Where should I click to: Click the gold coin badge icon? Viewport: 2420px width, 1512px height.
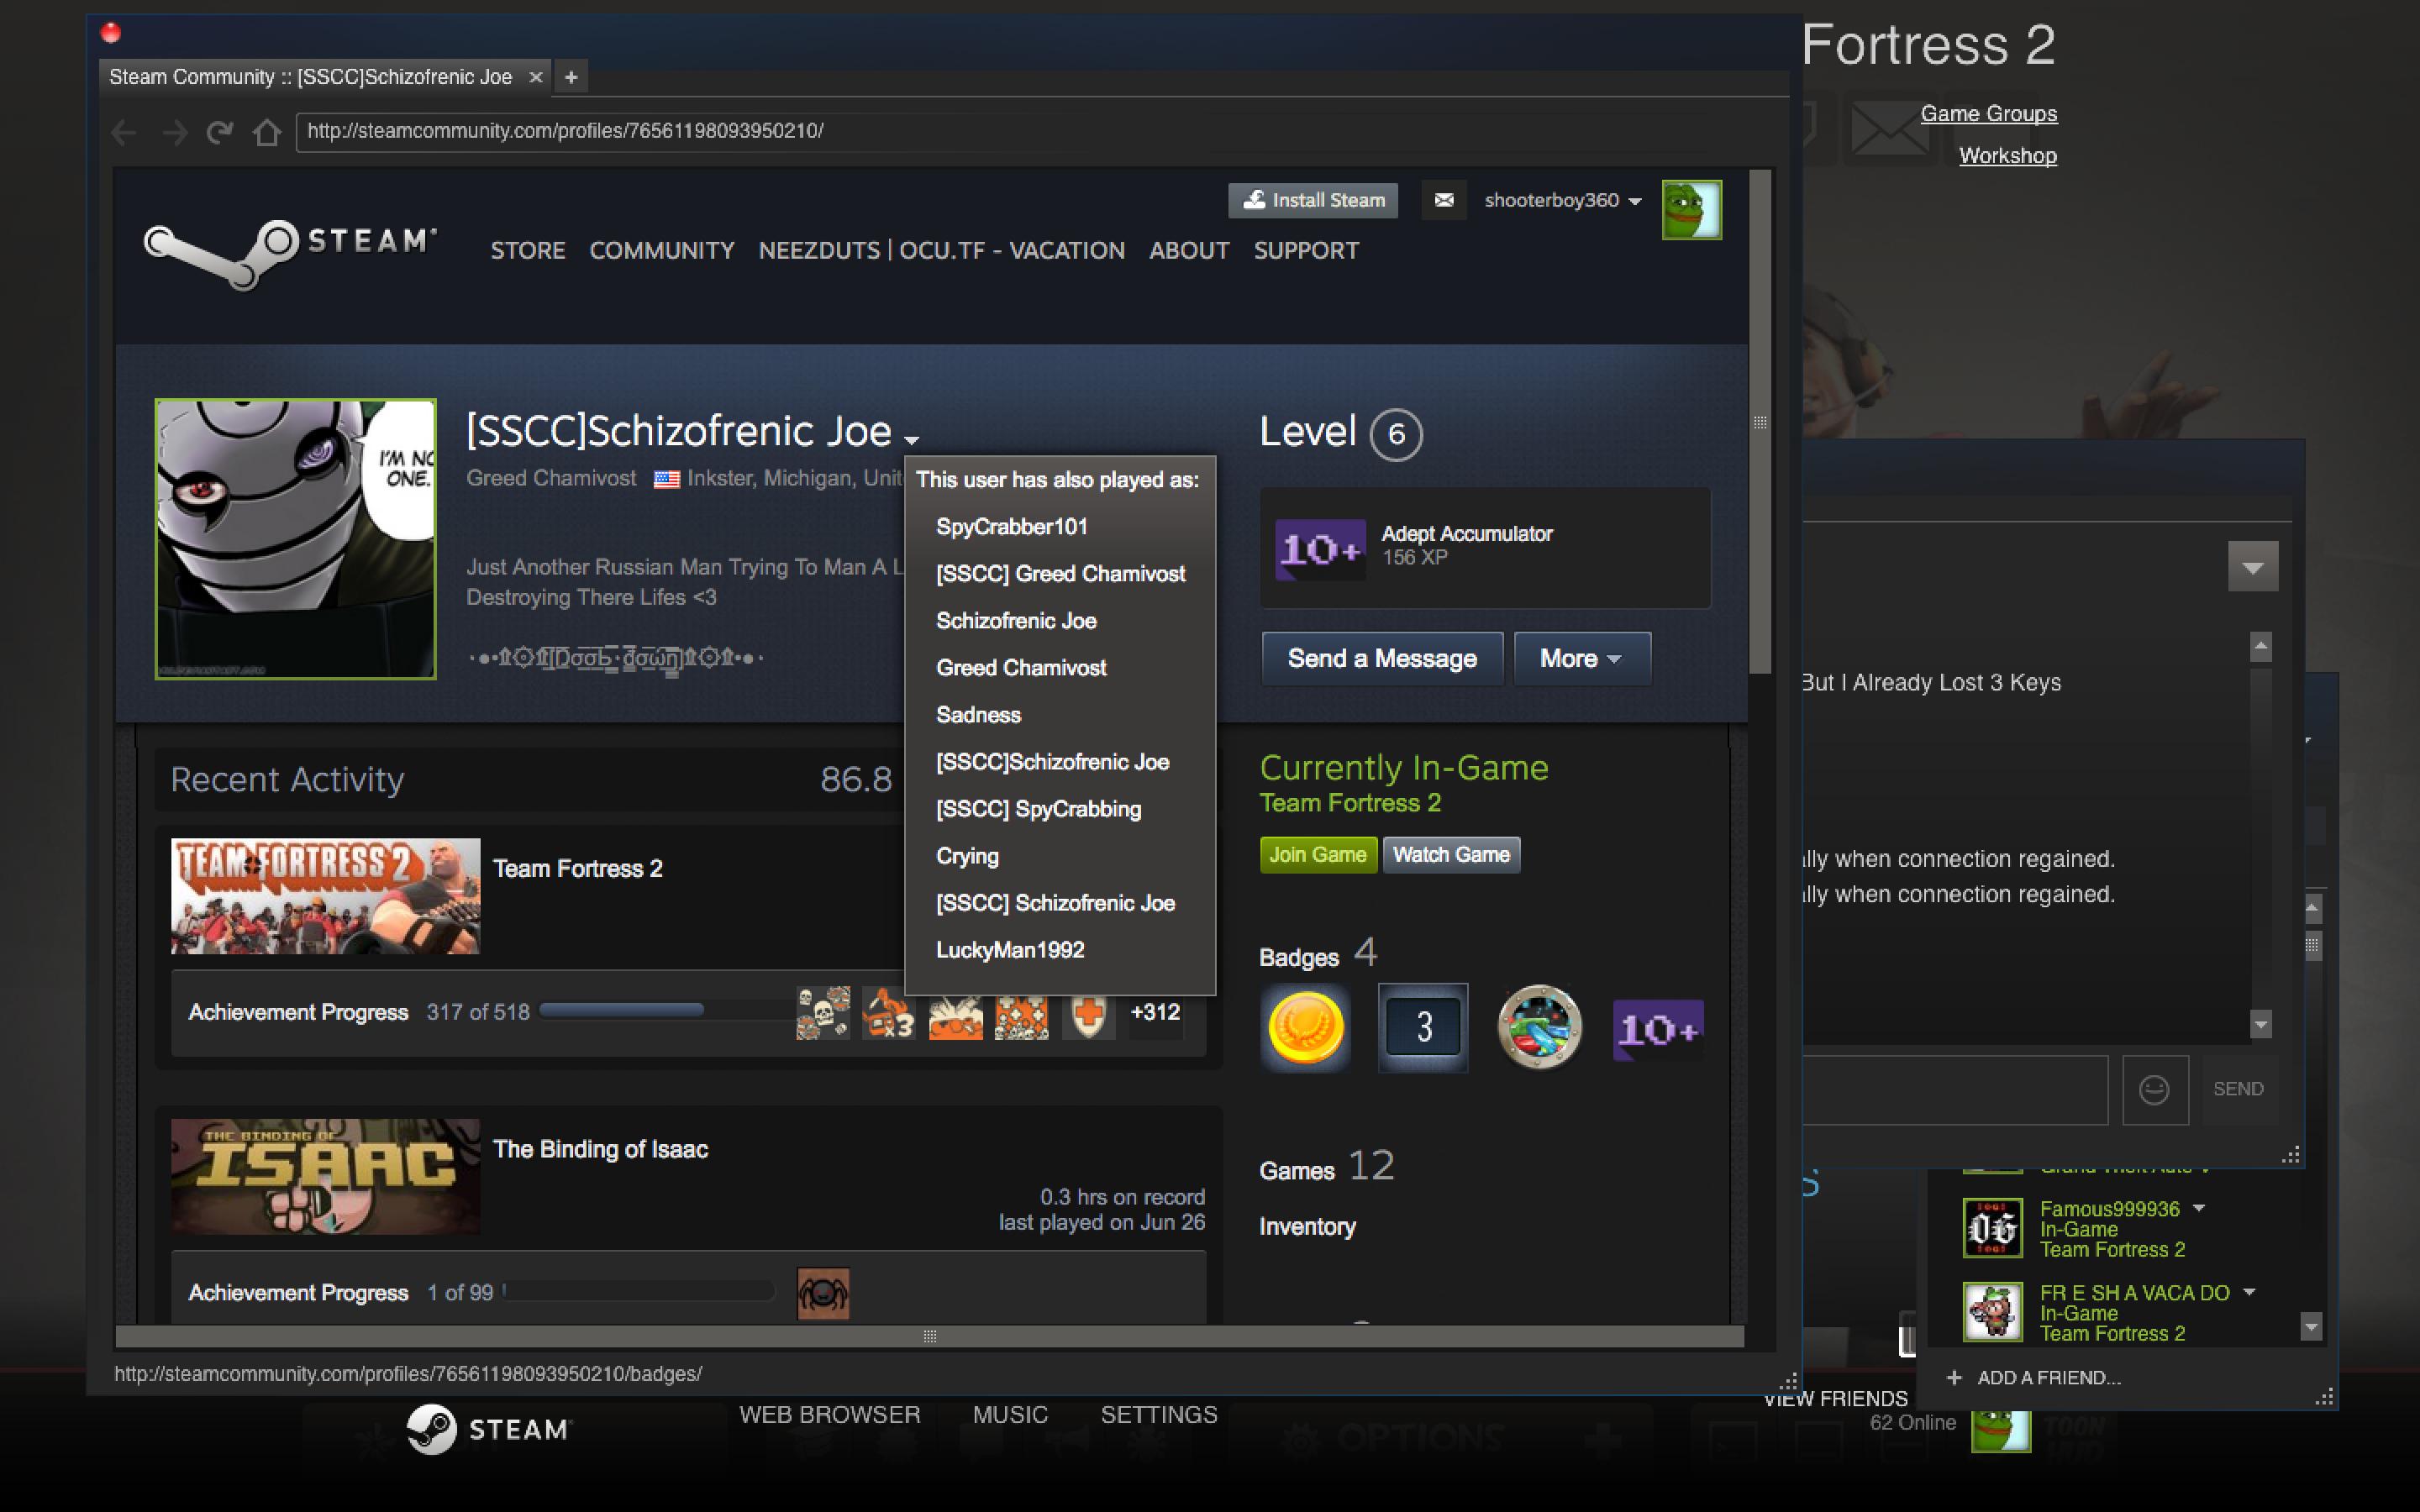click(1304, 1027)
